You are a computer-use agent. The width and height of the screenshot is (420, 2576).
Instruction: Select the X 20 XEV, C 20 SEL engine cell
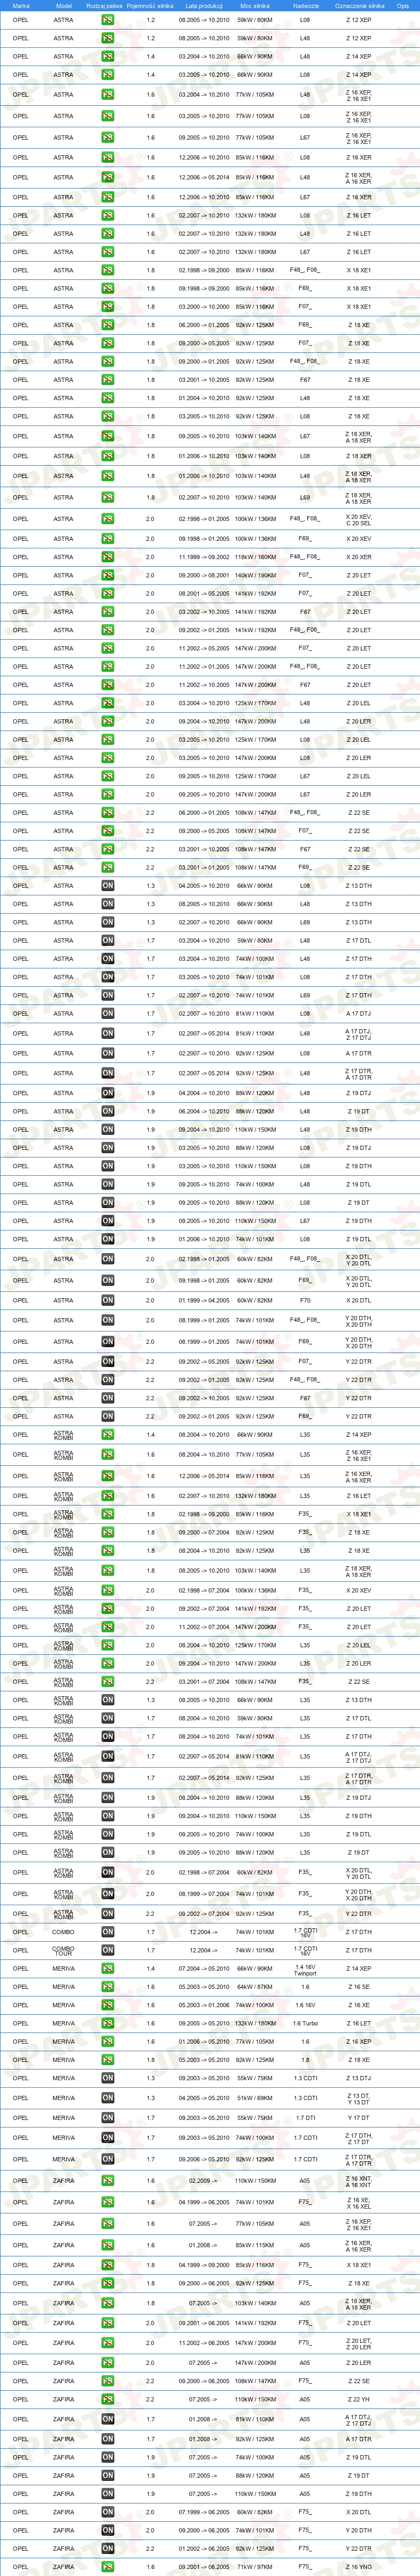click(x=359, y=519)
